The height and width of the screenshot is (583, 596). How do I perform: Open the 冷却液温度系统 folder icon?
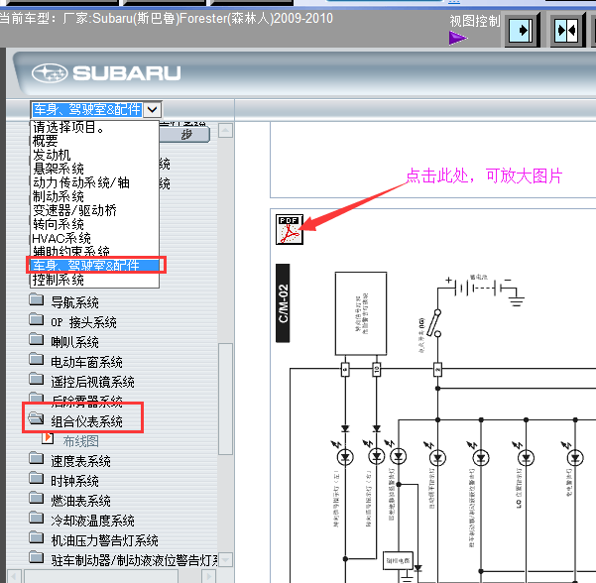coord(37,518)
